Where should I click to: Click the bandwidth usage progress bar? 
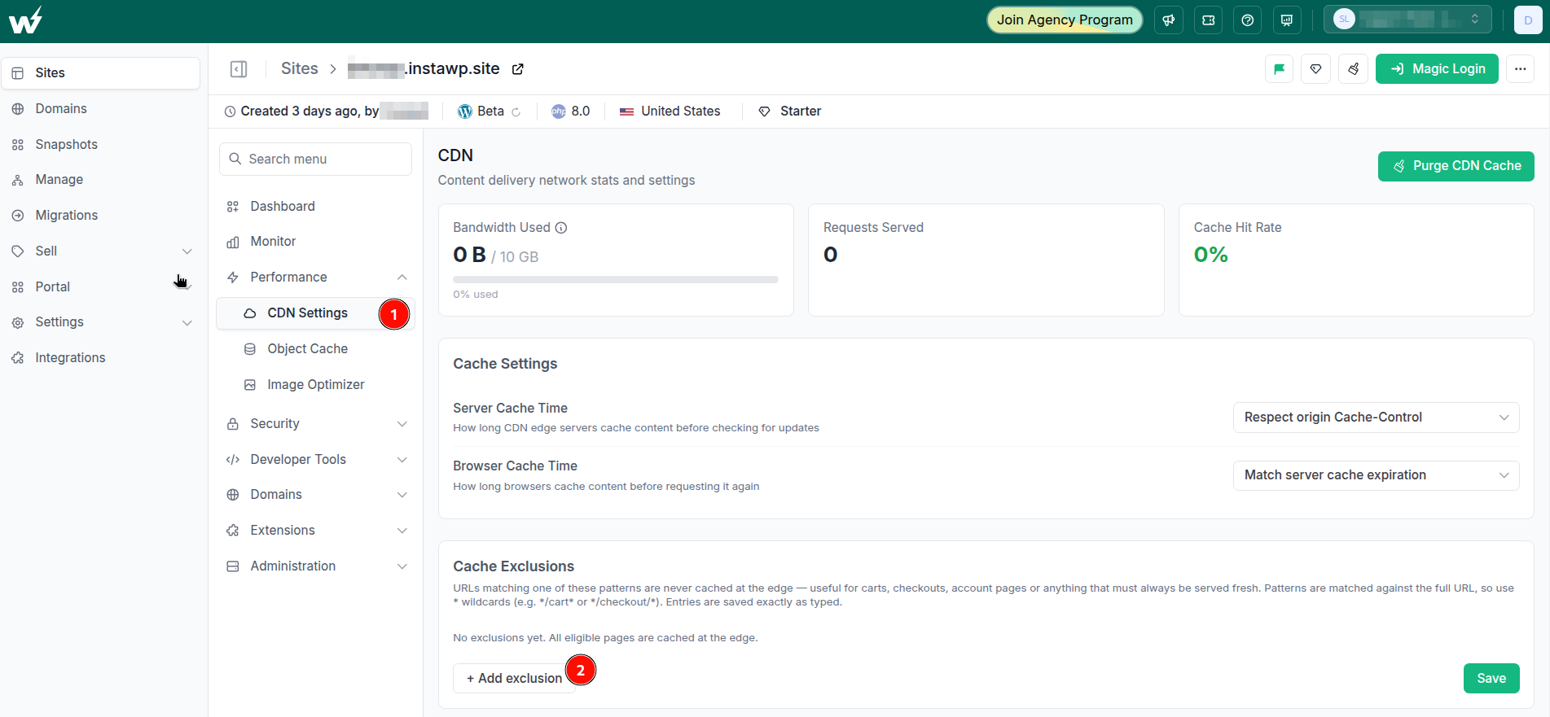[x=616, y=280]
